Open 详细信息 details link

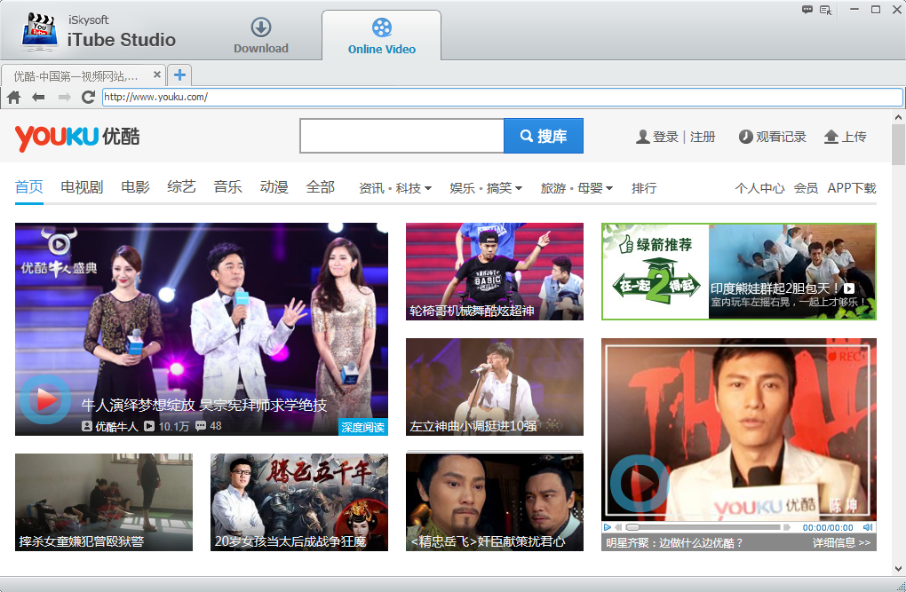(841, 543)
